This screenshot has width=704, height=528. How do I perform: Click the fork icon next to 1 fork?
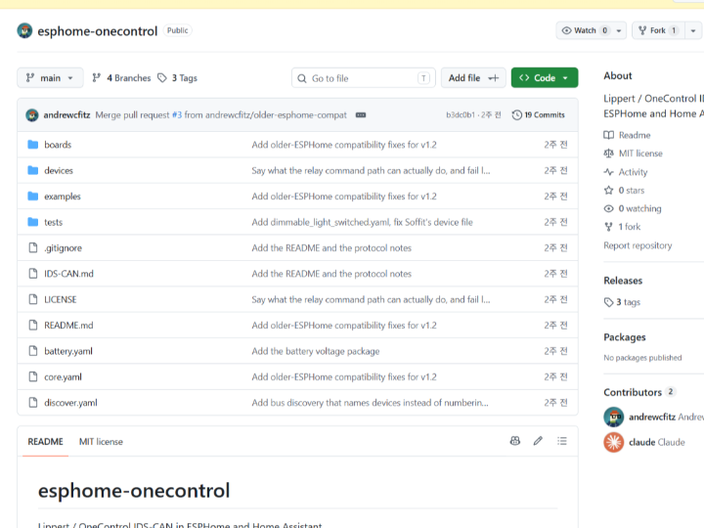(x=608, y=227)
